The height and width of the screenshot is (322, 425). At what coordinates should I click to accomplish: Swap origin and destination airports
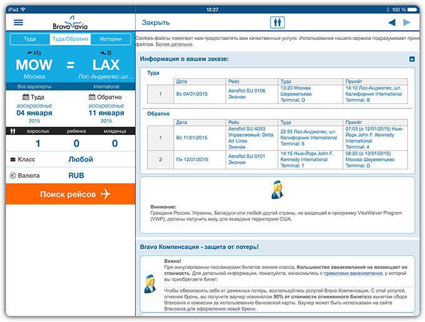click(x=71, y=65)
